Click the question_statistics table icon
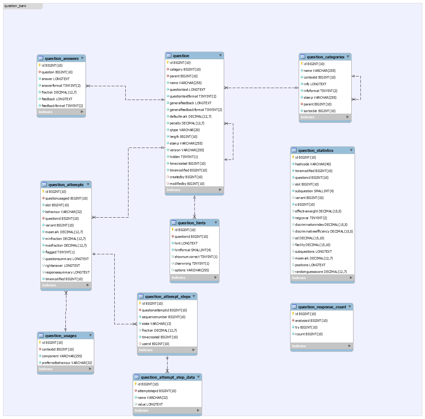This screenshot has width=425, height=419. tap(294, 150)
